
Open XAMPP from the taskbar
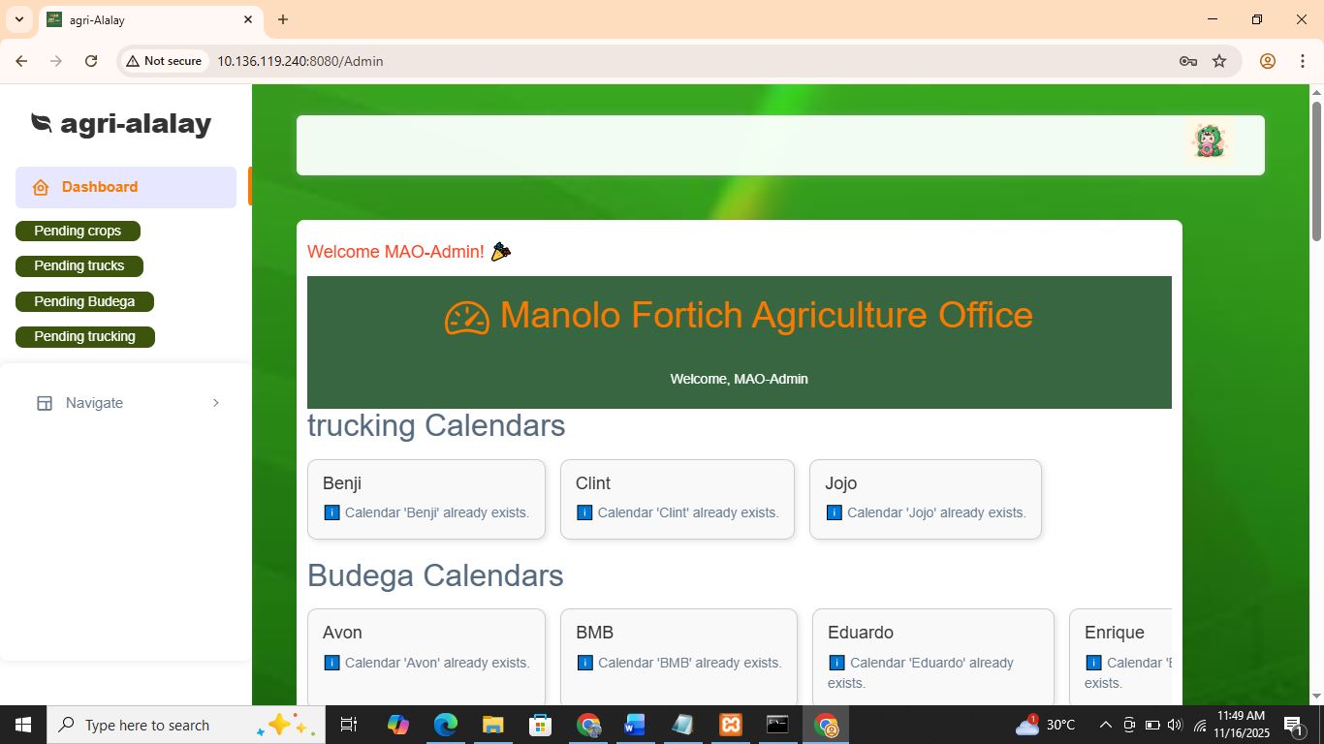pyautogui.click(x=731, y=725)
